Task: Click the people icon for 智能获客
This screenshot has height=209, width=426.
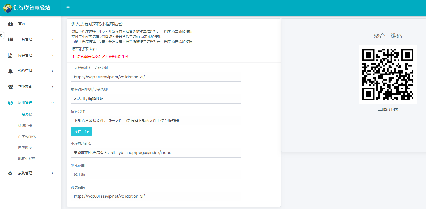Action: [x=10, y=87]
